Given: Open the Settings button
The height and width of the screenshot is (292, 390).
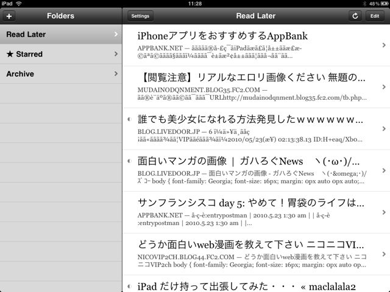Looking at the screenshot, I should coord(140,16).
